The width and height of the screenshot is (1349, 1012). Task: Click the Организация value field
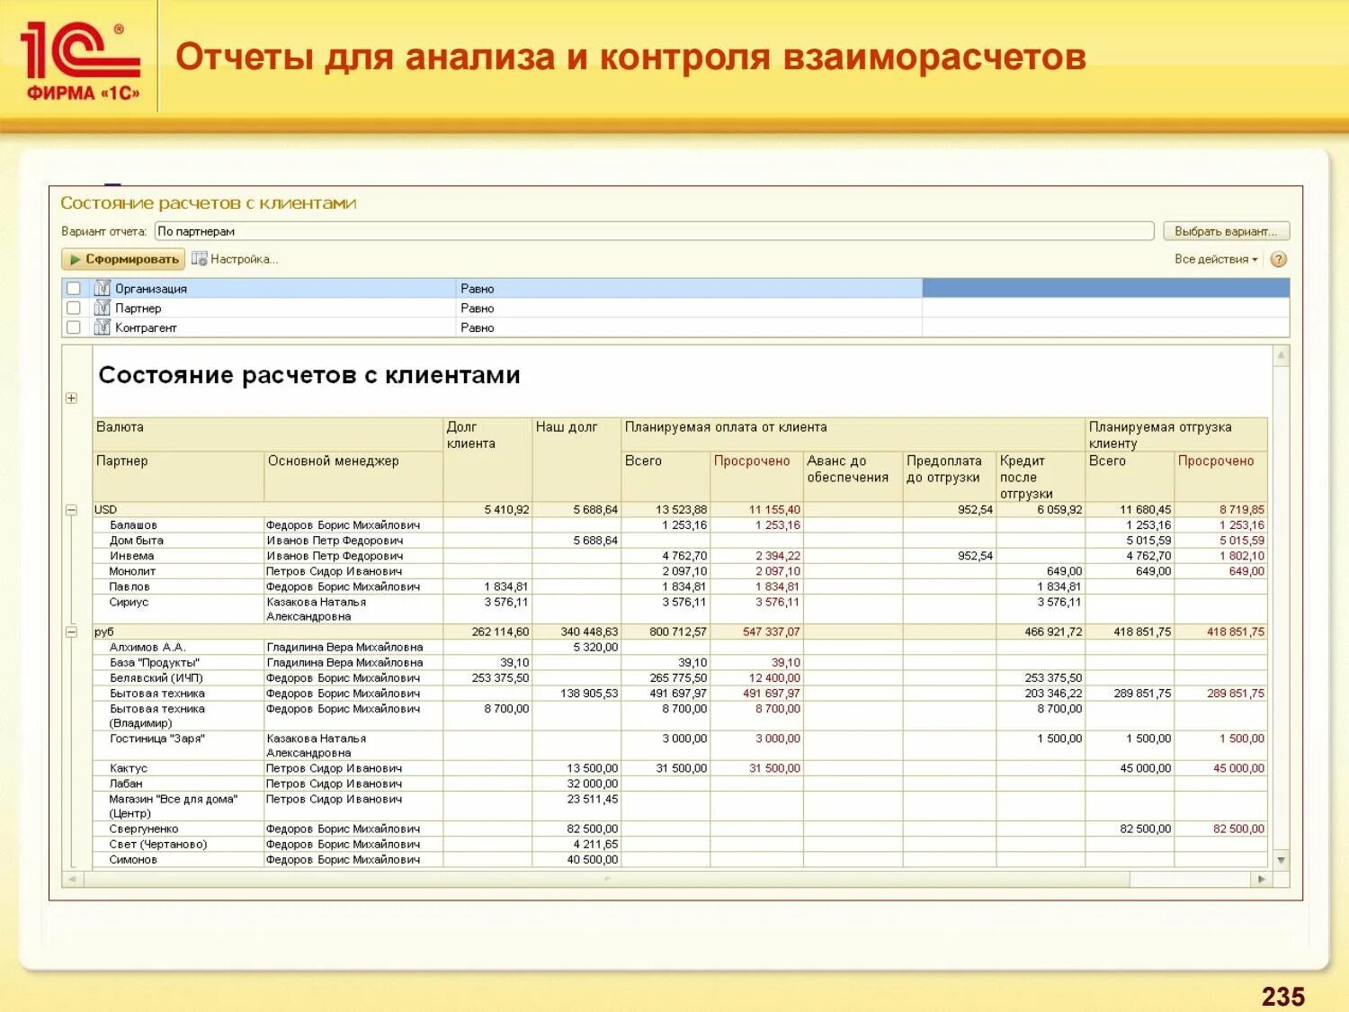1106,289
